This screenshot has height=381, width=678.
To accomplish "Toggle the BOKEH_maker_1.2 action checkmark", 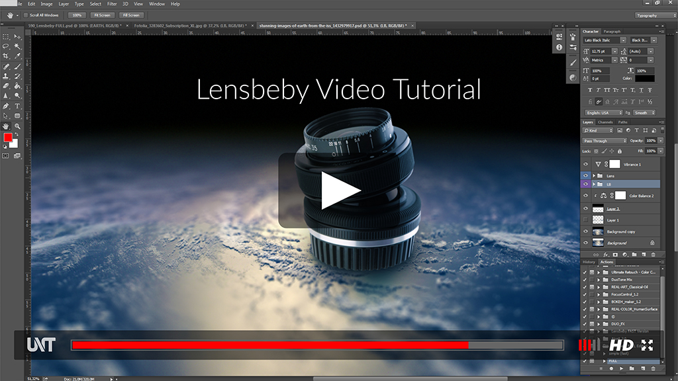I will (585, 302).
